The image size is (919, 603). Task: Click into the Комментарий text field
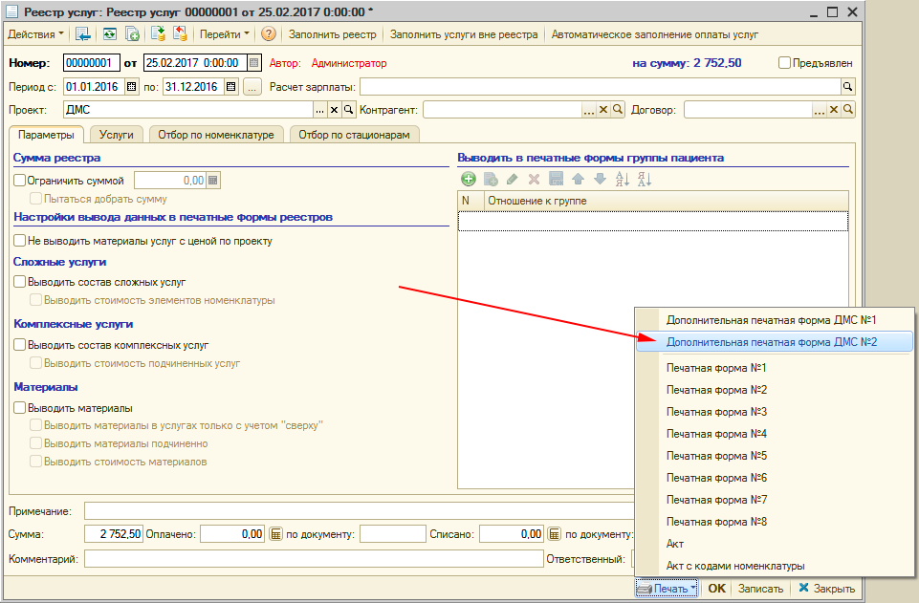[x=314, y=559]
